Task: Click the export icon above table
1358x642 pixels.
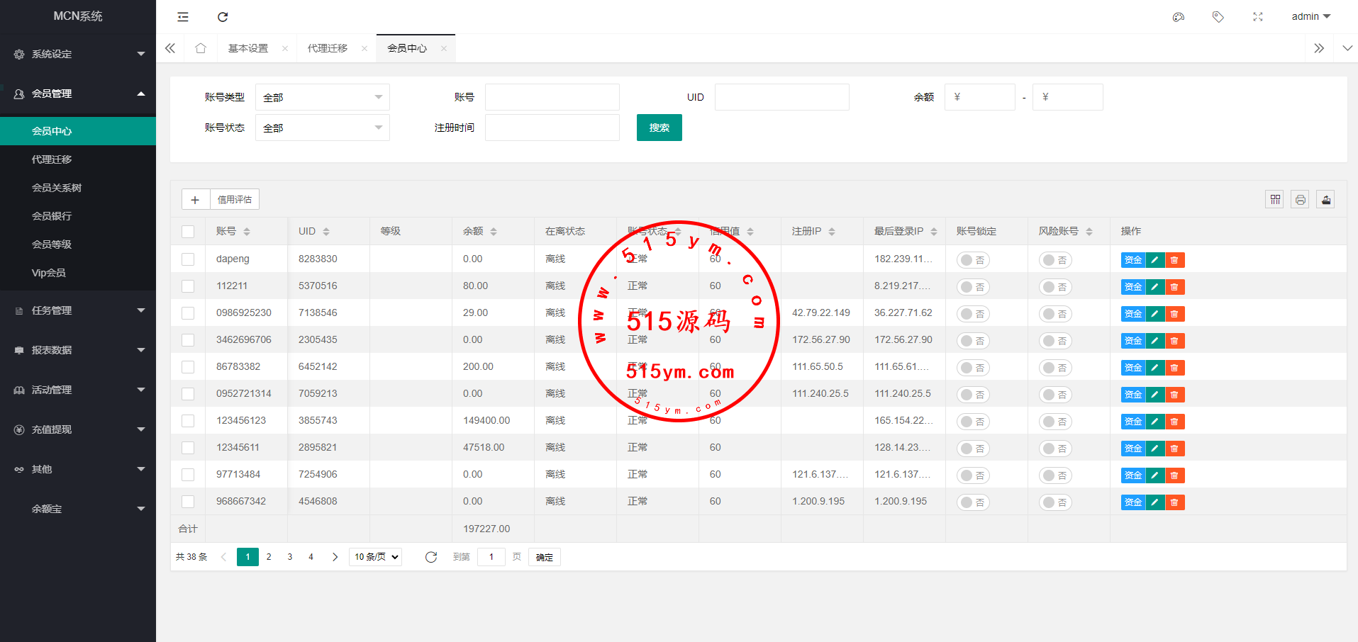Action: tap(1325, 200)
